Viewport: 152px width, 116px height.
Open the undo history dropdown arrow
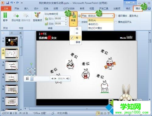pos(14,3)
